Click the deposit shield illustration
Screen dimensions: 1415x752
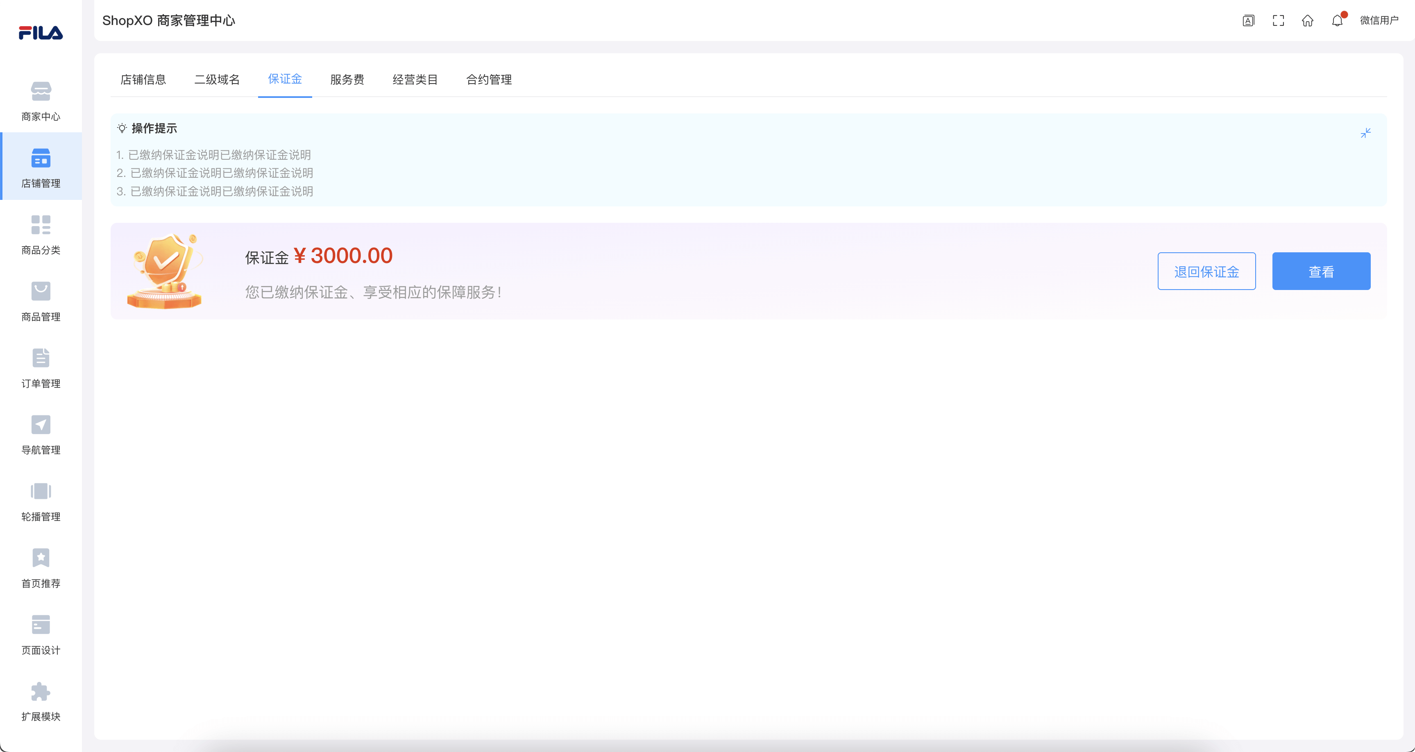(165, 271)
